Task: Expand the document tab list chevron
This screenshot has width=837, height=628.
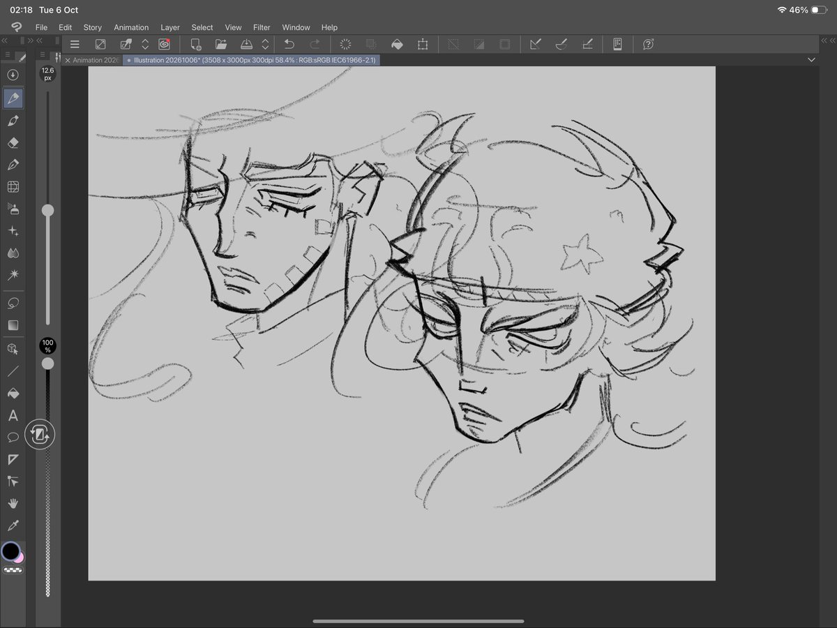Action: click(x=811, y=60)
